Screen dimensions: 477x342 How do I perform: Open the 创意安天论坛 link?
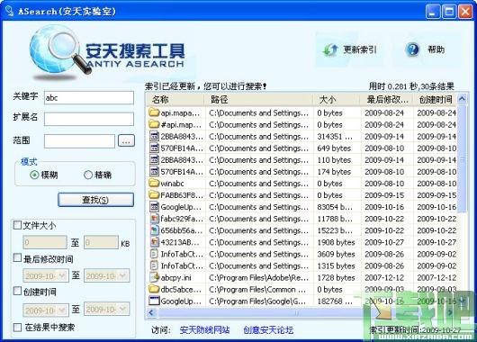[268, 329]
